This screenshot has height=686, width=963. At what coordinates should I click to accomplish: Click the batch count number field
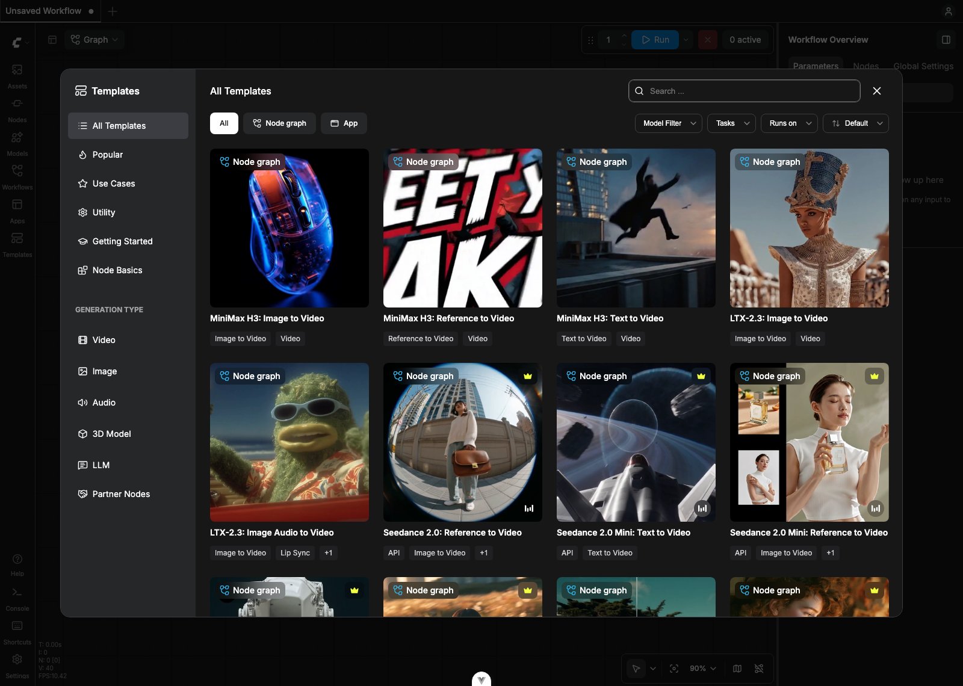pos(608,40)
